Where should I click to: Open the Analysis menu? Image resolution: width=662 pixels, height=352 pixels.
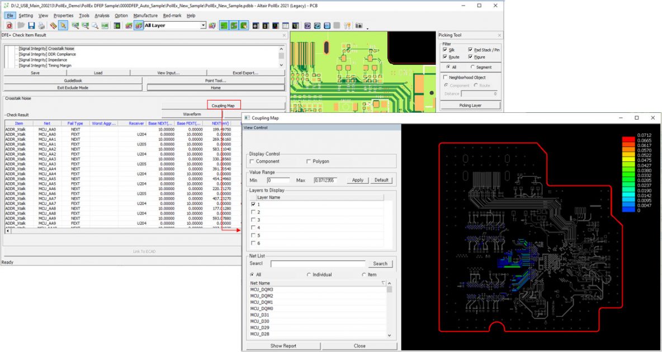102,16
